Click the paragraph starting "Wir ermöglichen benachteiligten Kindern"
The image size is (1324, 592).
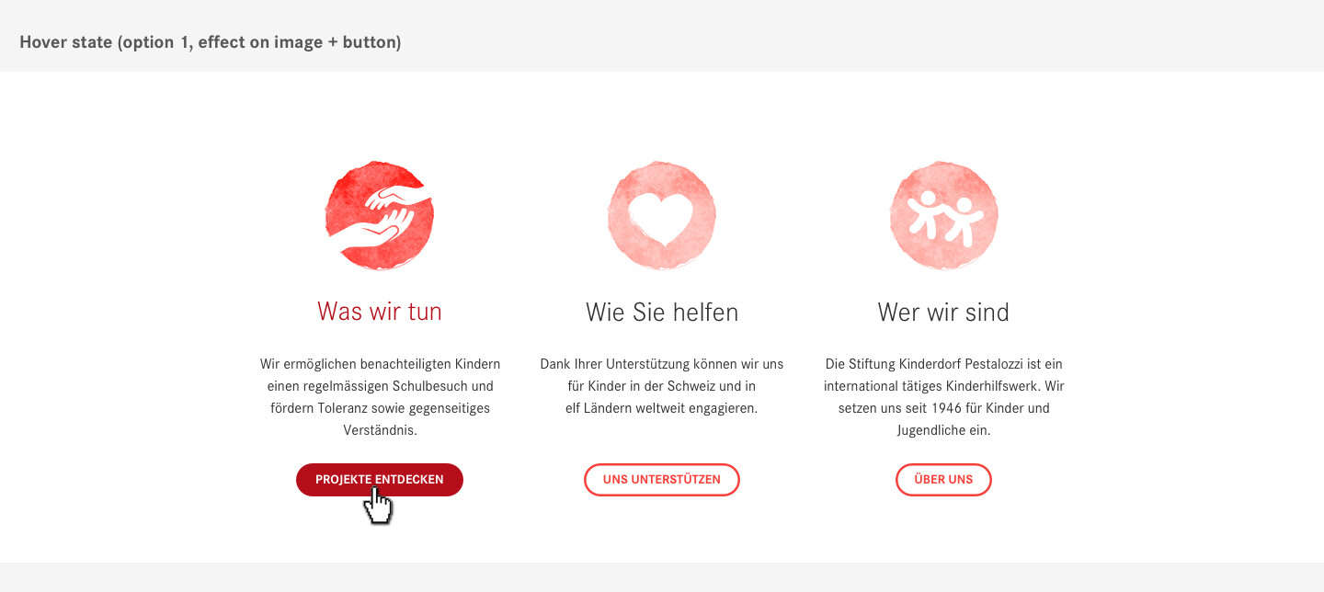(x=380, y=397)
